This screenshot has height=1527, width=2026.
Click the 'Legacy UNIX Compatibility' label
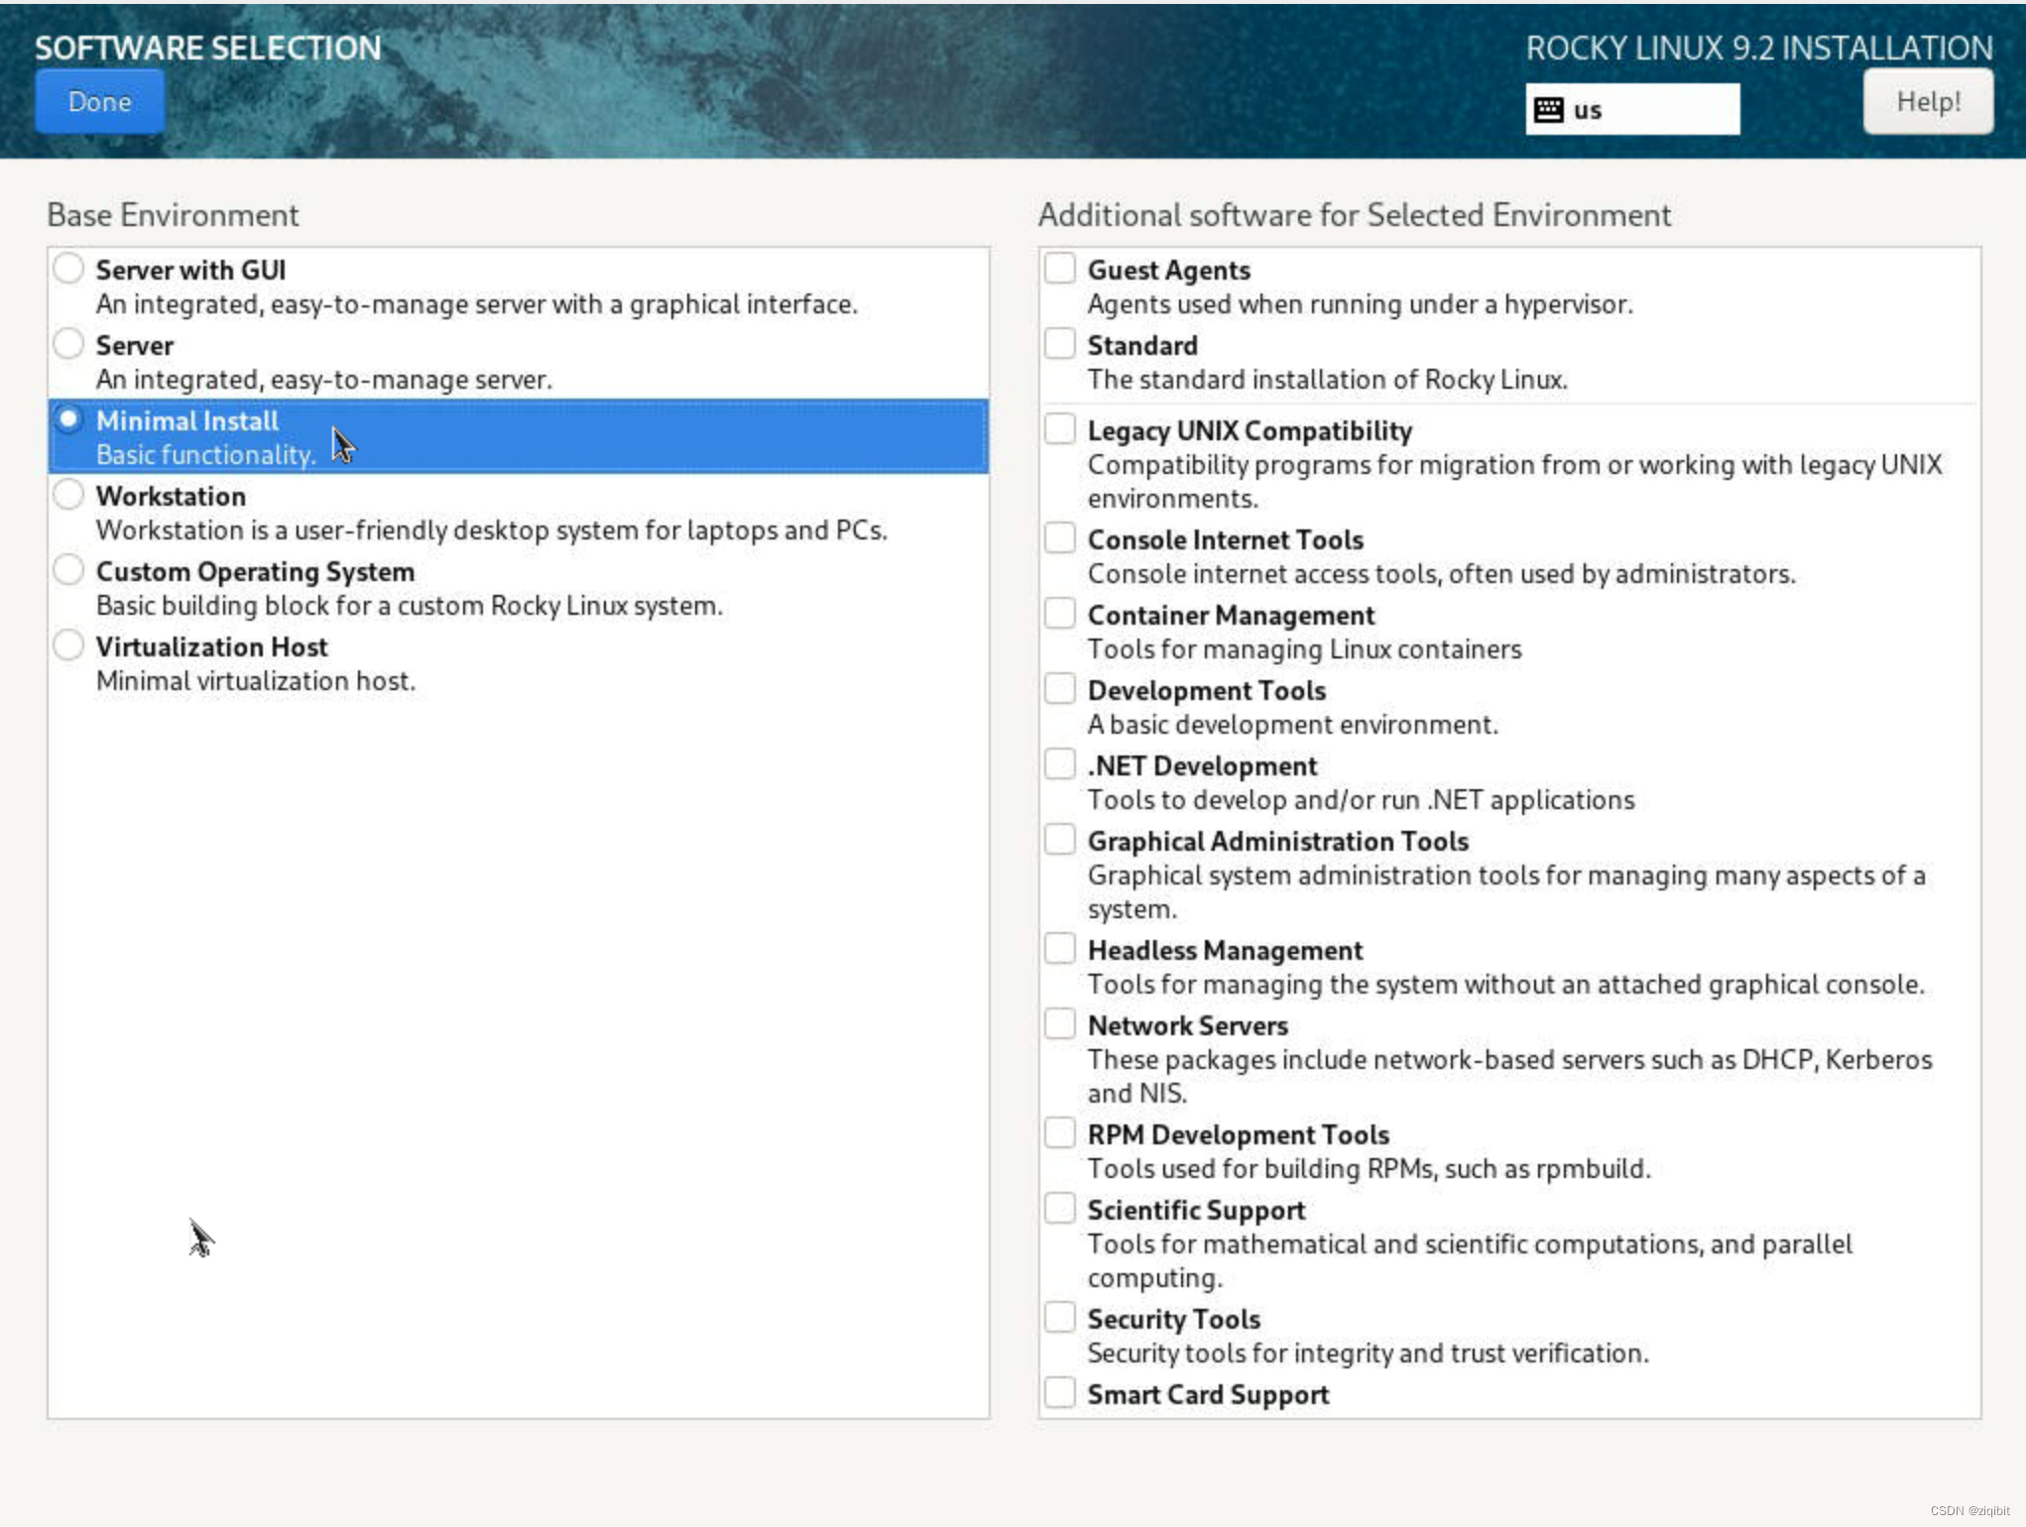tap(1250, 430)
